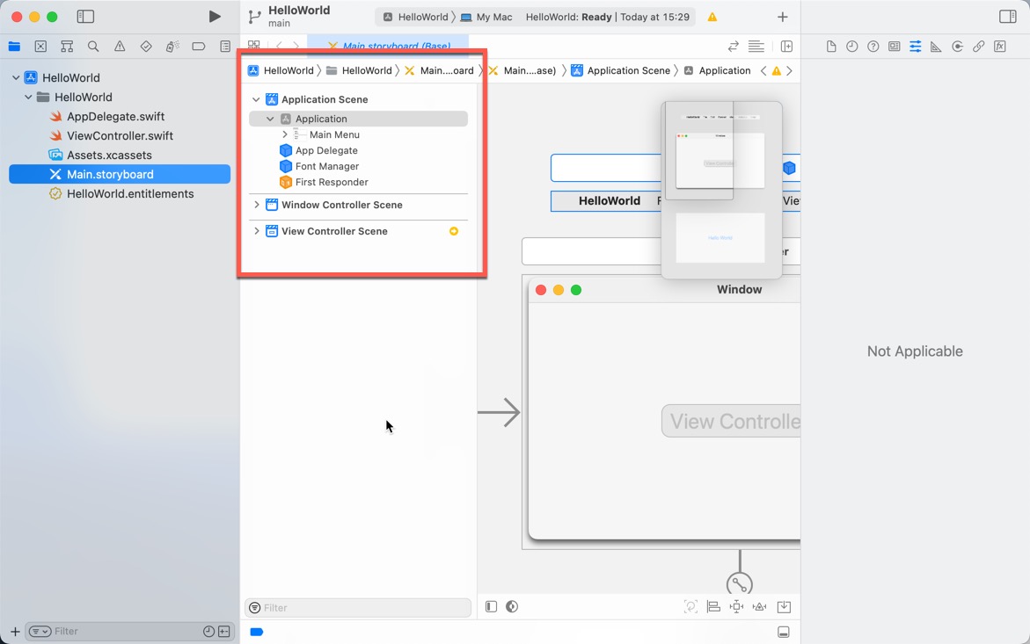Click the Add New Constraints button

[736, 606]
